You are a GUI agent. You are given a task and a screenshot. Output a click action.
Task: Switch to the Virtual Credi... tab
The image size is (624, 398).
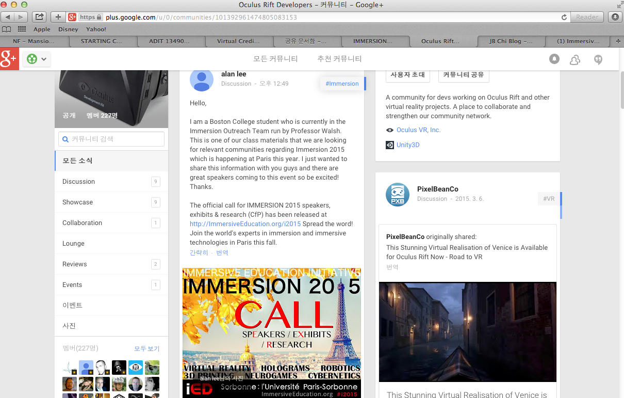[238, 41]
